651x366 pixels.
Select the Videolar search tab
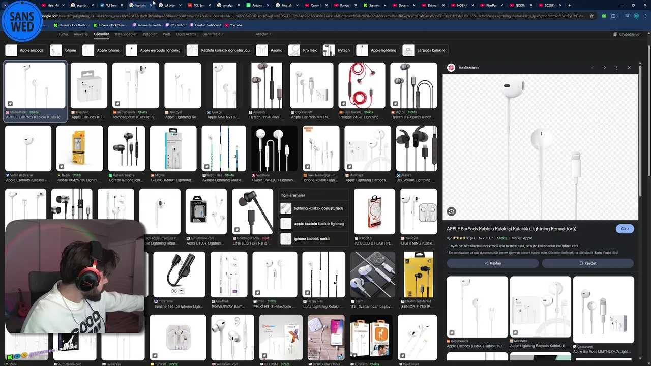coord(150,34)
